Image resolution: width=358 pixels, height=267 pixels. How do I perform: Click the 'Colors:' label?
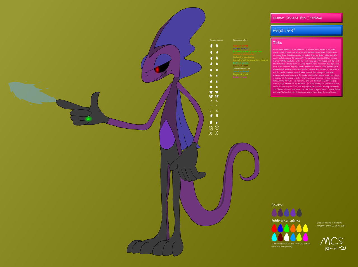tap(277, 205)
